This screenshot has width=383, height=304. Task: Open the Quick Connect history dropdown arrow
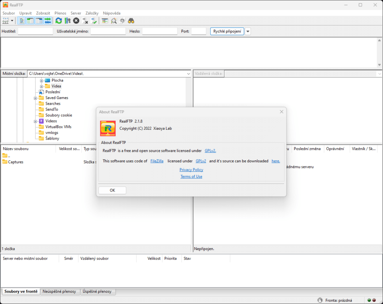click(248, 31)
